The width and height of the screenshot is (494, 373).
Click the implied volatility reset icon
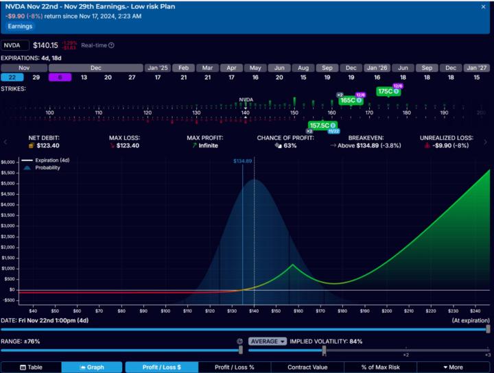240,341
